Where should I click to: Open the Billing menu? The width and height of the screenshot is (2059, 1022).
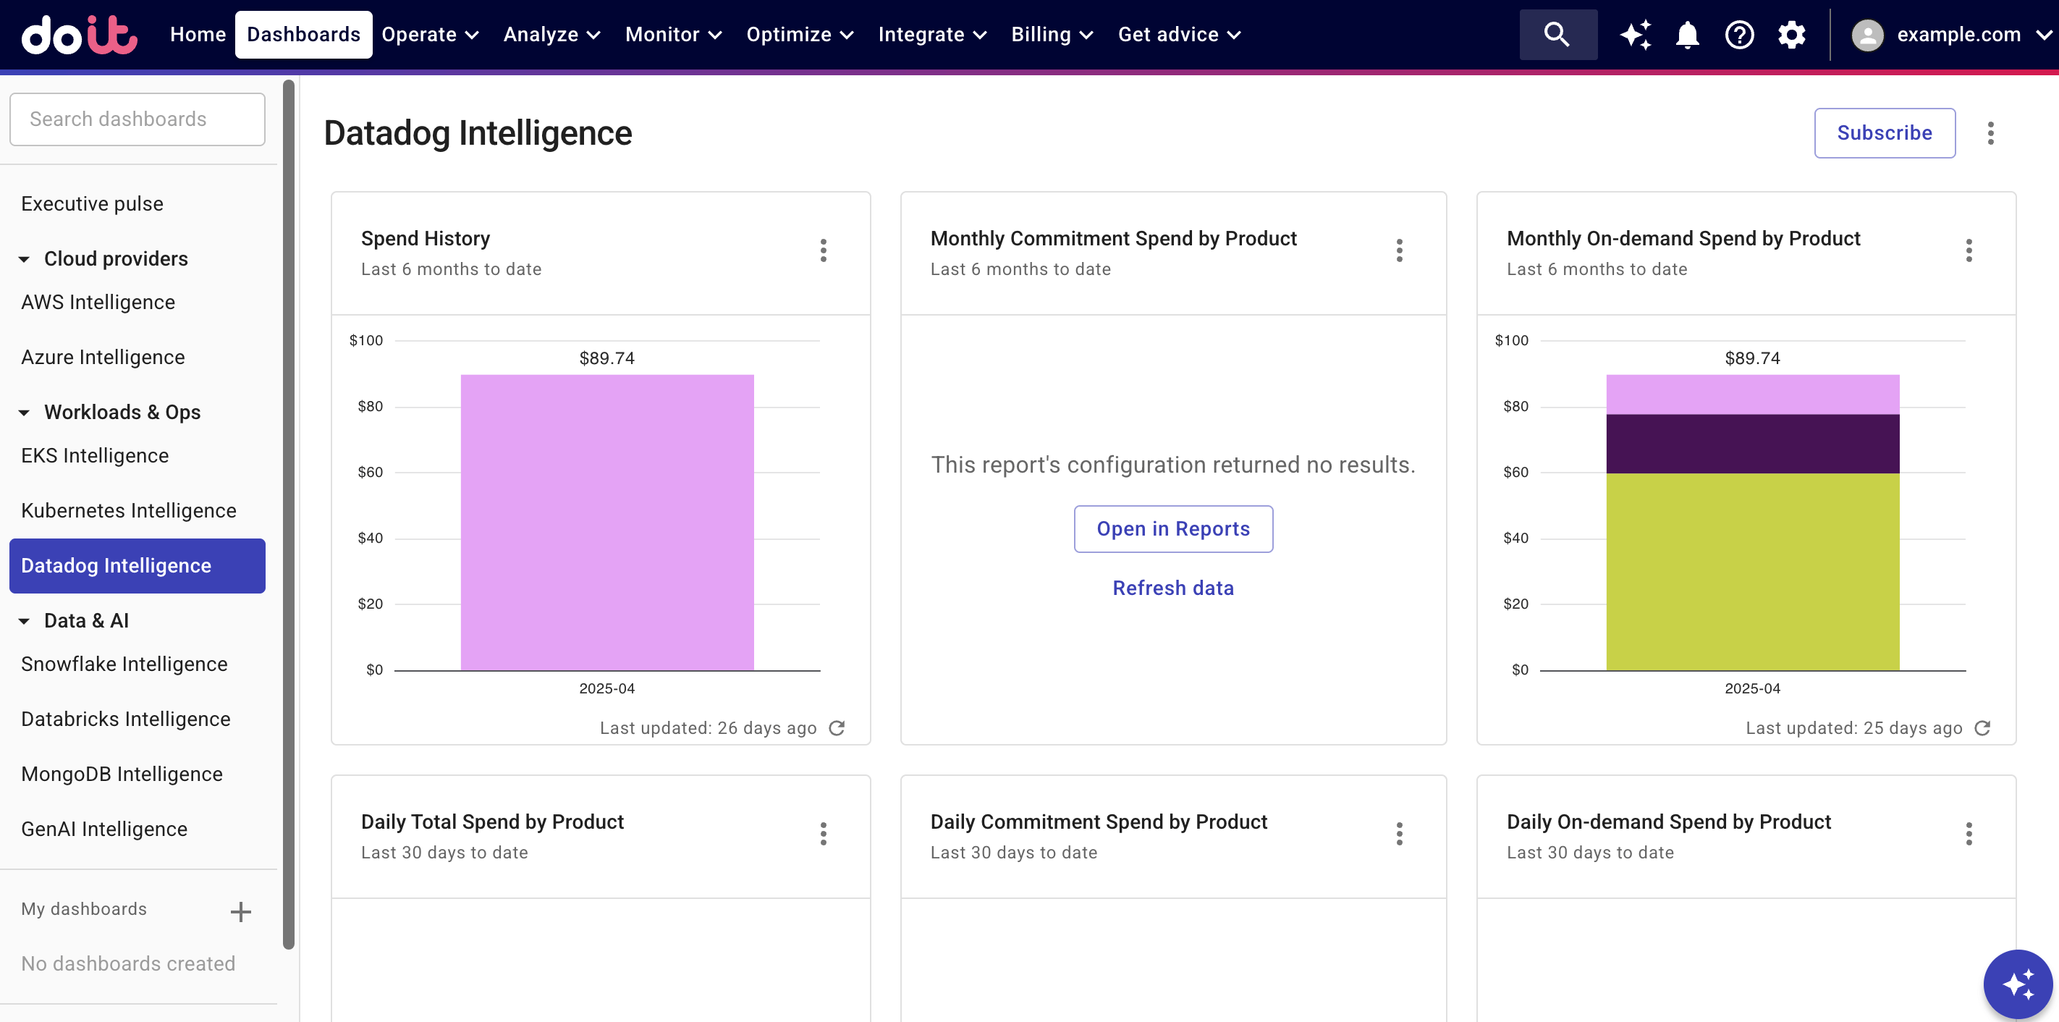pos(1051,35)
